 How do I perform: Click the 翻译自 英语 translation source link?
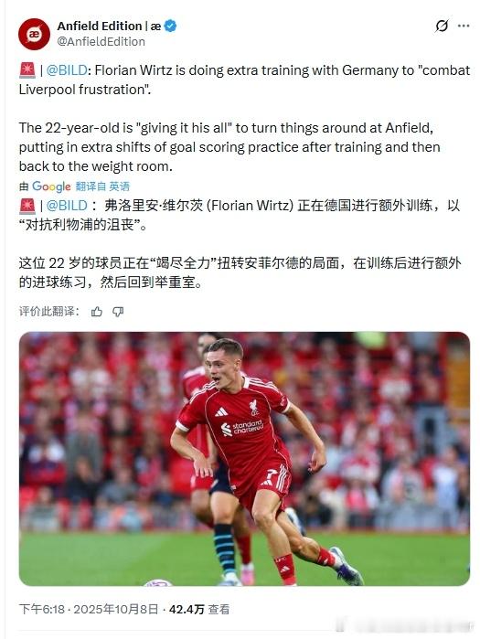[102, 186]
